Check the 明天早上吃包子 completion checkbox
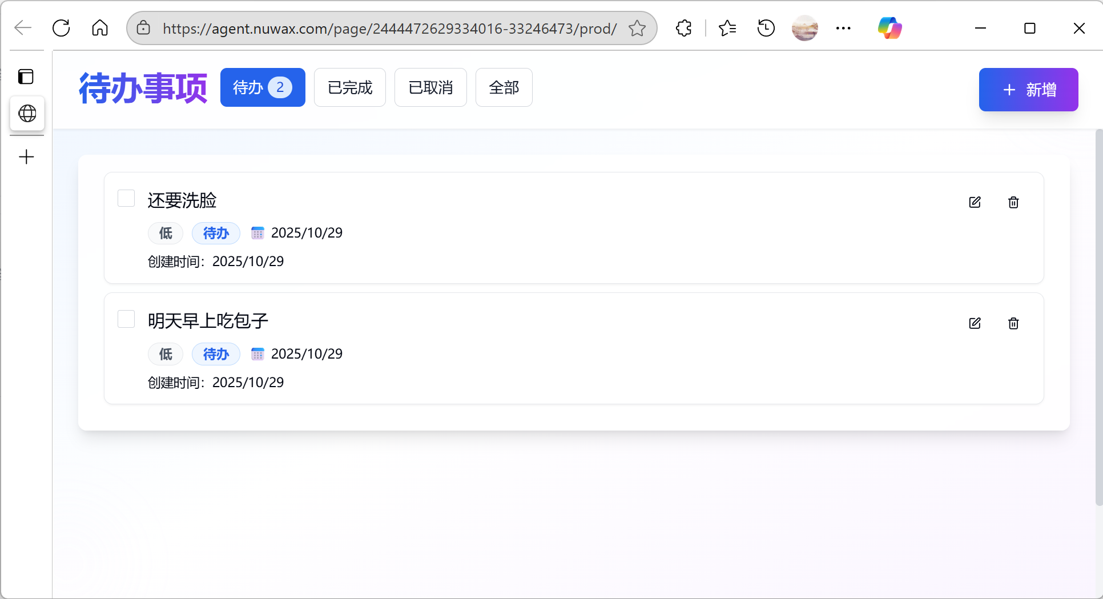1103x599 pixels. [x=126, y=319]
